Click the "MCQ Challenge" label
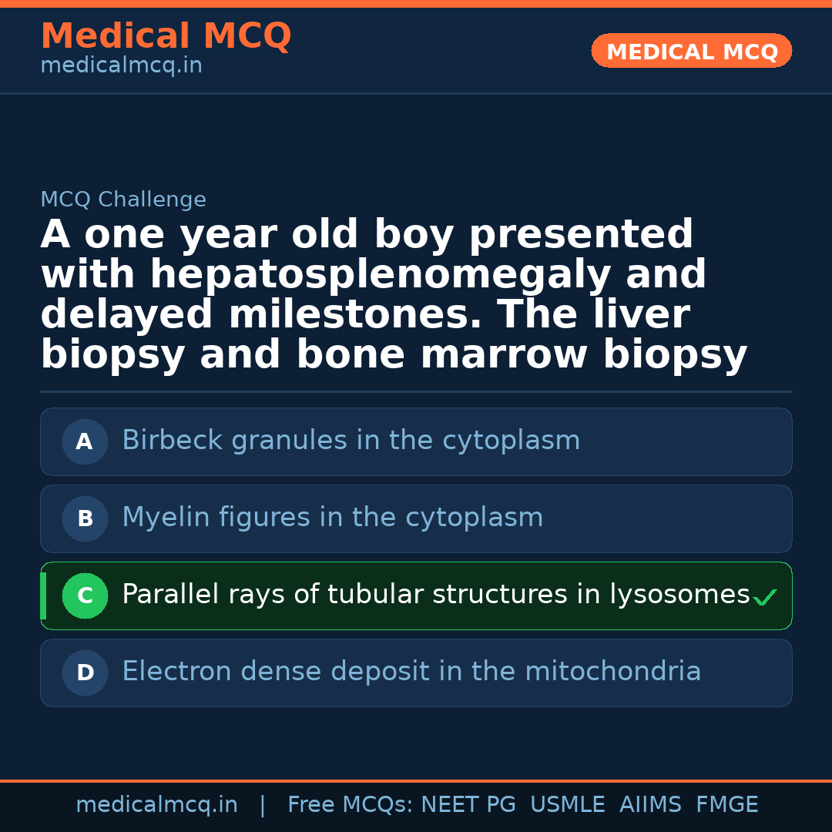 tap(123, 200)
